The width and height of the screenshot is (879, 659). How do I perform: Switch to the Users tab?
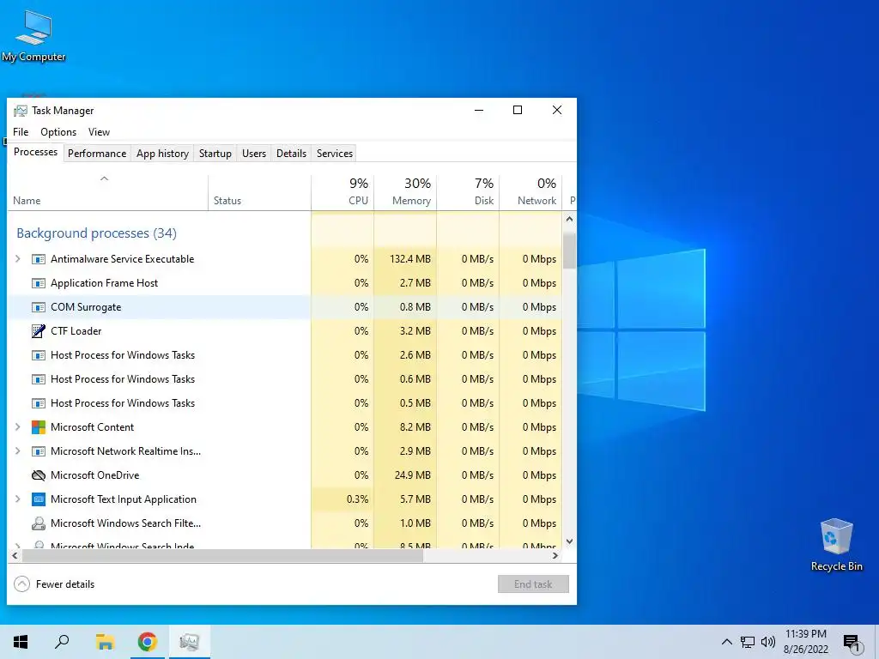click(x=254, y=154)
